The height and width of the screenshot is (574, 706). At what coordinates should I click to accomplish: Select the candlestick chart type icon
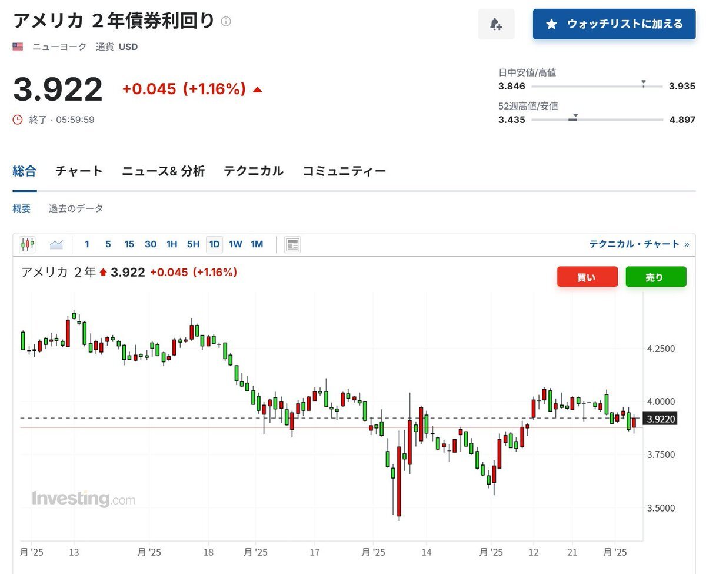point(27,244)
